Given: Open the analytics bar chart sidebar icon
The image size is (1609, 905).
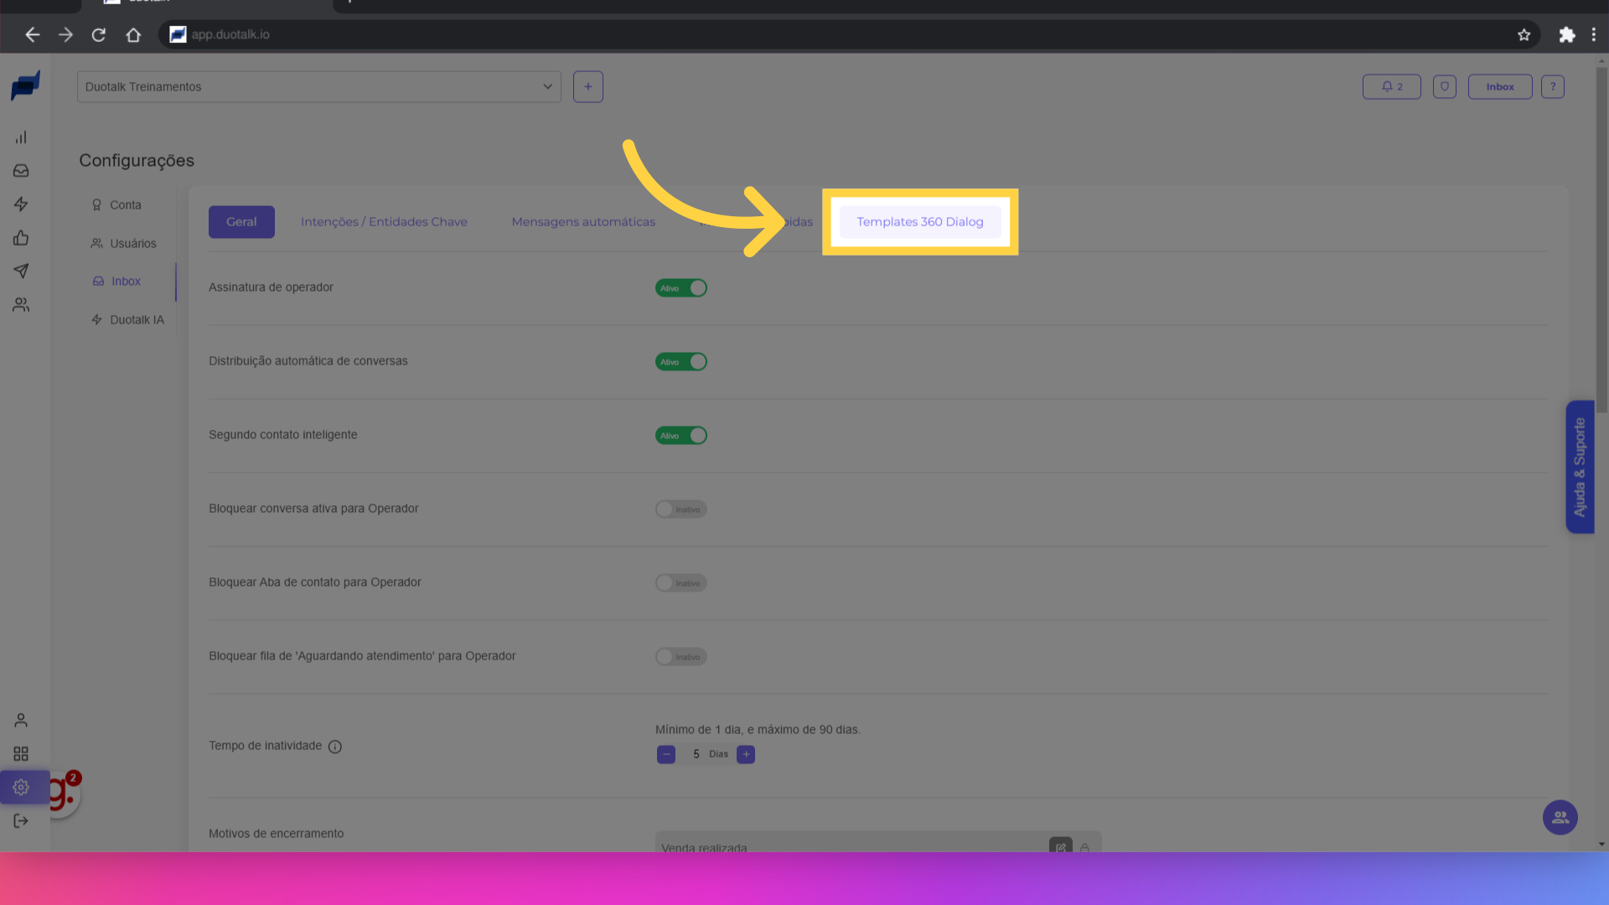Looking at the screenshot, I should tap(21, 137).
